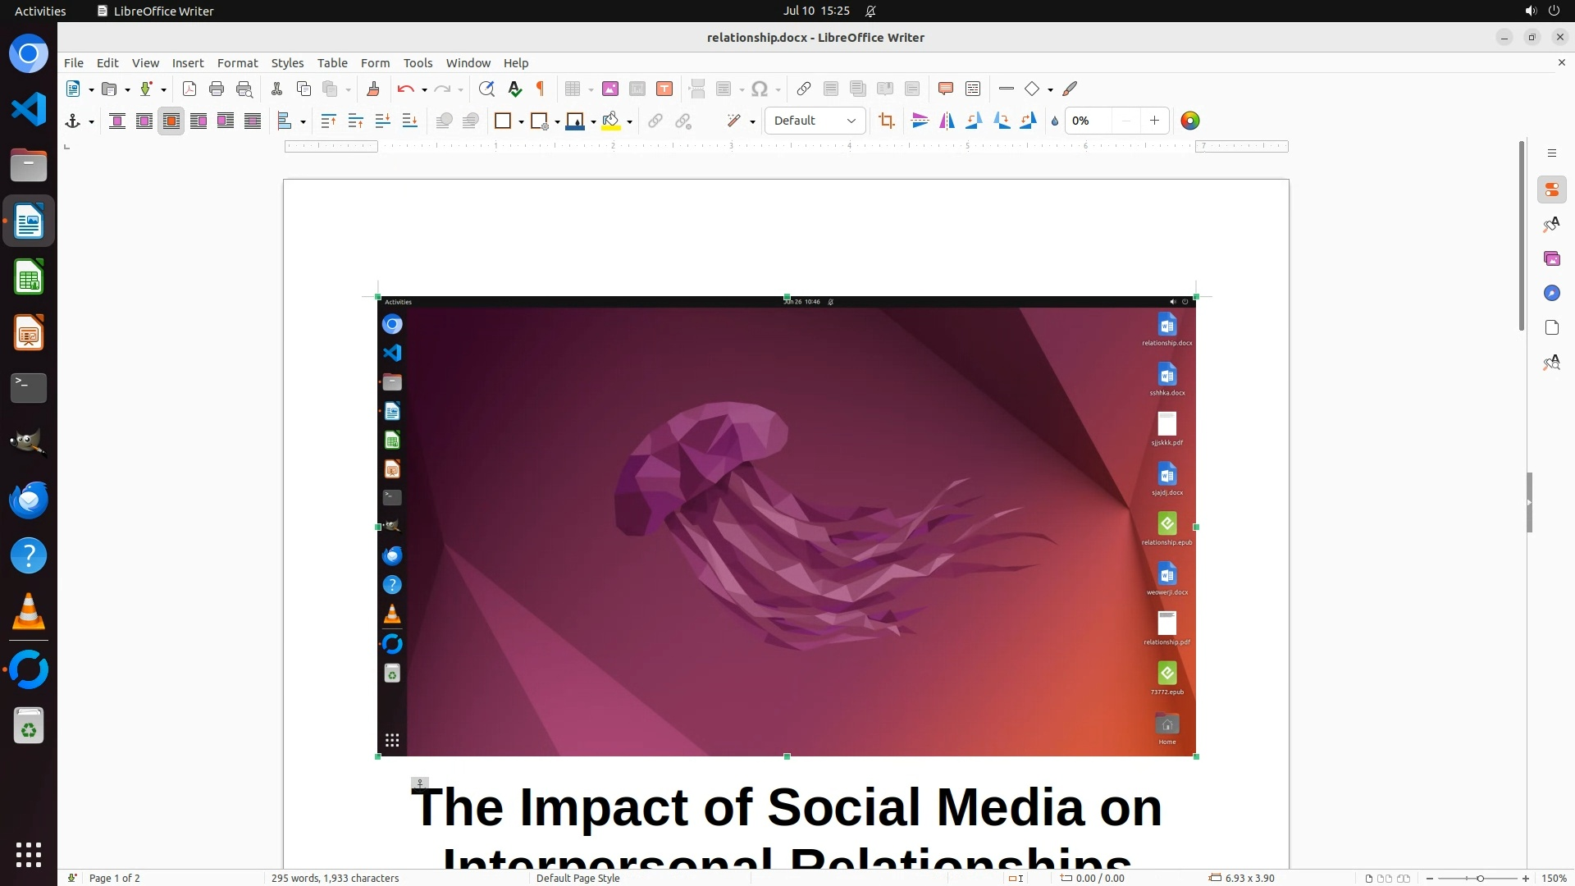
Task: Click the Insert Image toolbar icon
Action: [x=610, y=89]
